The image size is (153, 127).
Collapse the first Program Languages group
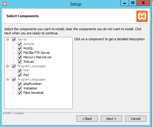tap(7, 66)
